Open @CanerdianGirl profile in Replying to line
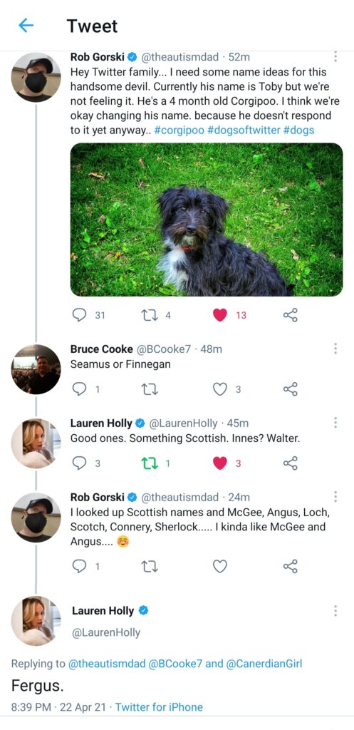 264,664
